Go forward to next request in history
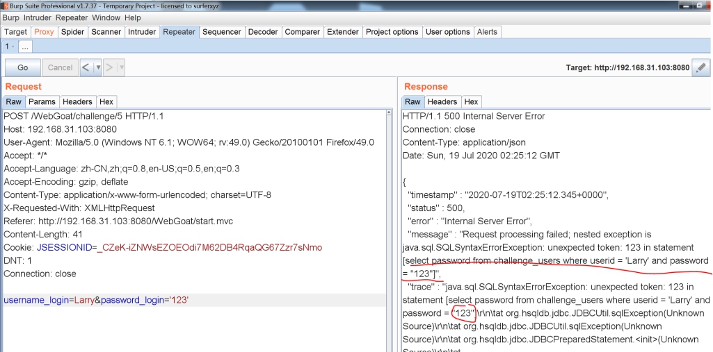Image resolution: width=713 pixels, height=352 pixels. pos(110,67)
